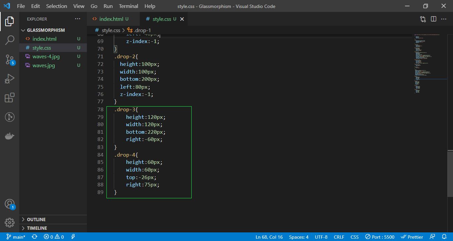This screenshot has height=241, width=453.
Task: Open Source Control view with 5 changes
Action: pyautogui.click(x=10, y=60)
